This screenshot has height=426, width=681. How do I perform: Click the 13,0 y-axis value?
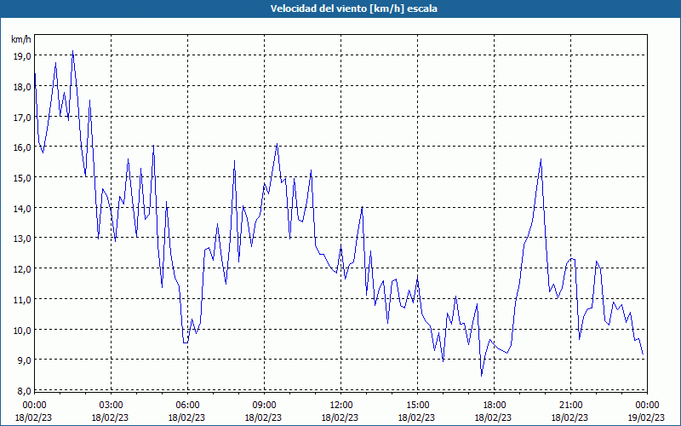(x=22, y=239)
